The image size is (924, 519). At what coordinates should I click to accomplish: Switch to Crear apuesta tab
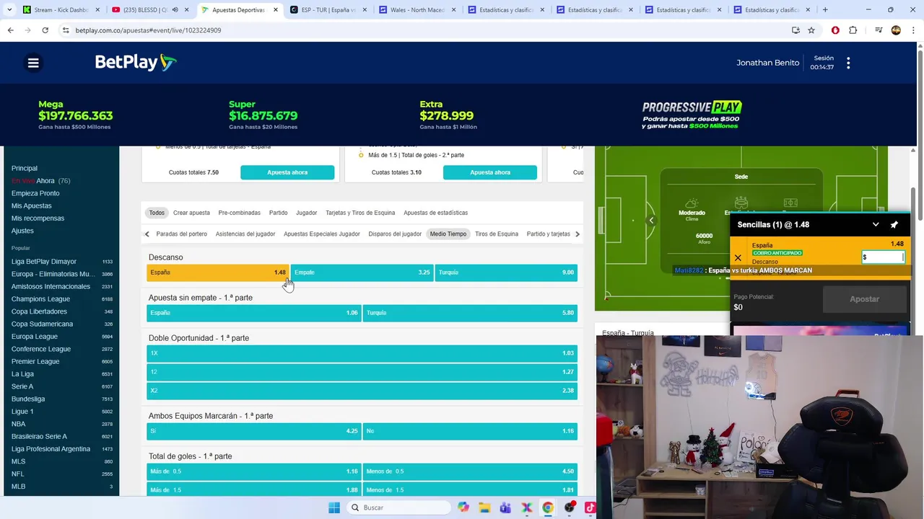click(191, 213)
